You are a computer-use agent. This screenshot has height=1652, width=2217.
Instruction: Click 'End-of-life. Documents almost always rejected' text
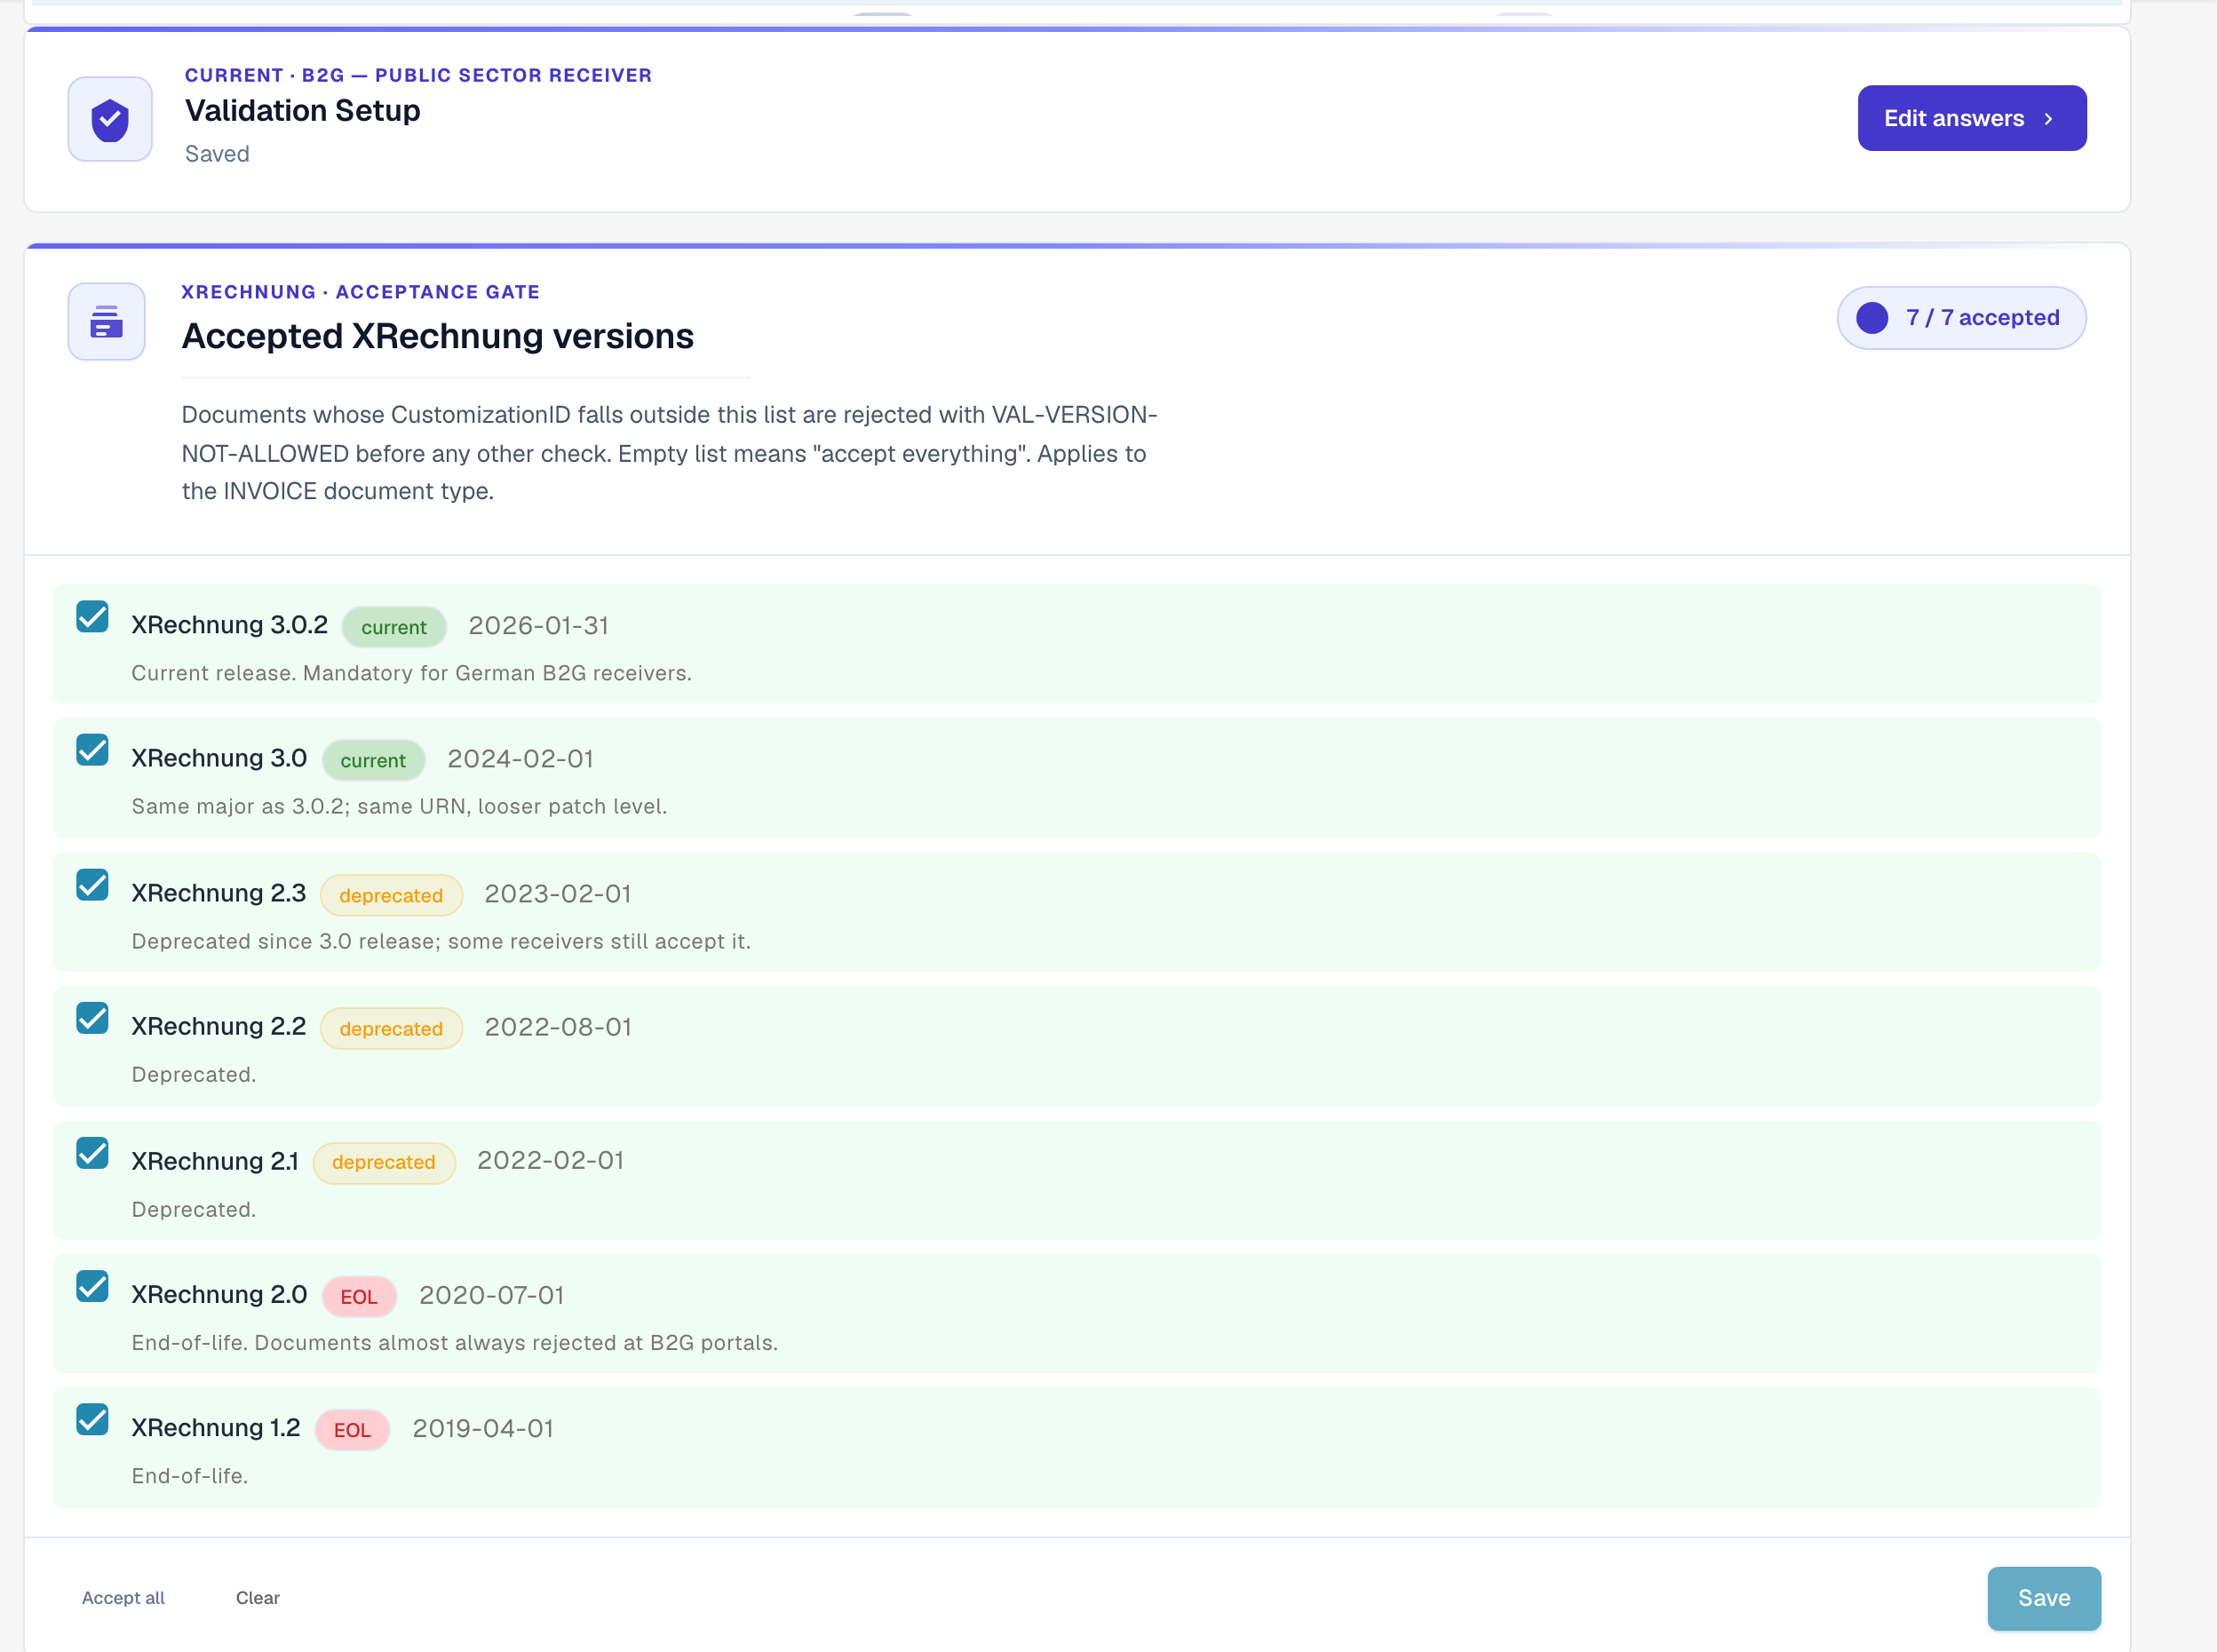click(455, 1343)
